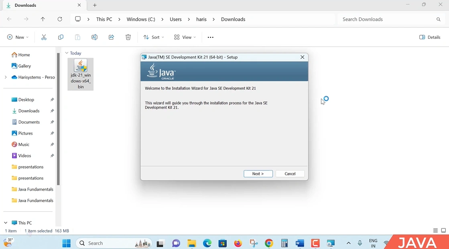Viewport: 449px width, 249px height.
Task: Click Users breadcrumb in address bar
Action: click(x=175, y=20)
